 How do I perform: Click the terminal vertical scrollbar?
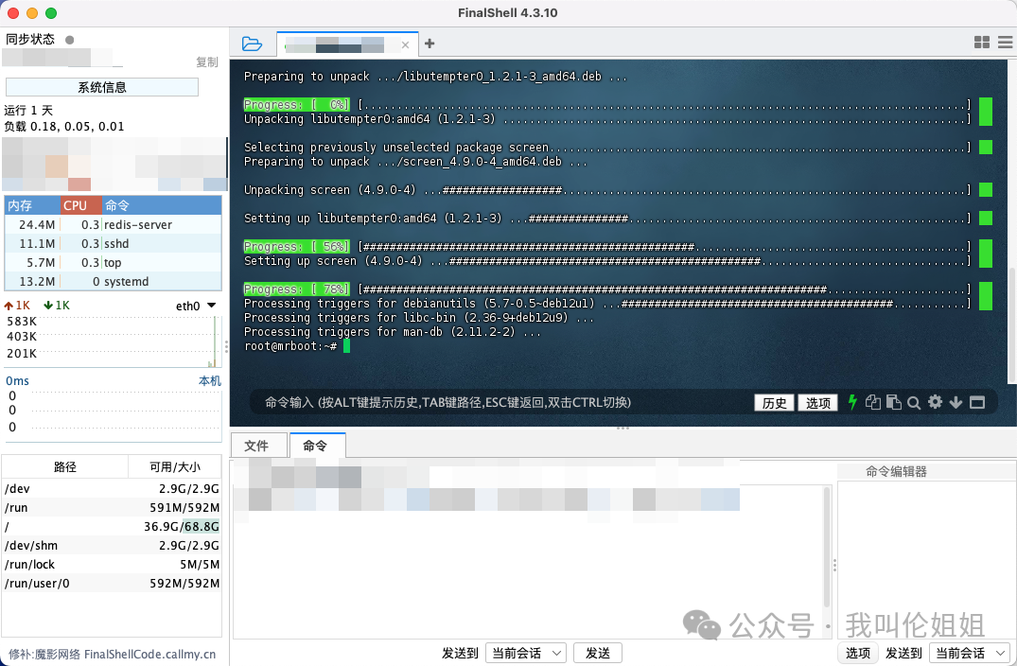(1012, 324)
